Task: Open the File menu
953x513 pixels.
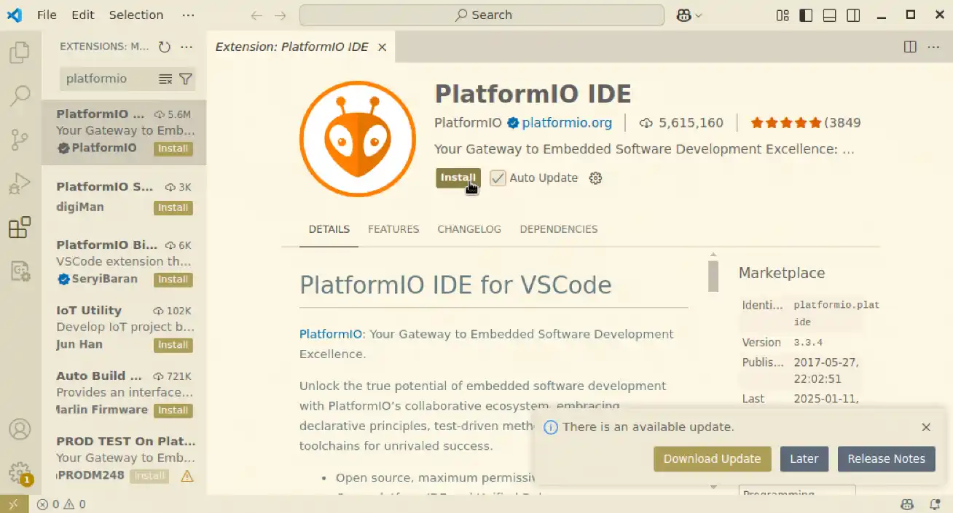Action: [x=46, y=15]
